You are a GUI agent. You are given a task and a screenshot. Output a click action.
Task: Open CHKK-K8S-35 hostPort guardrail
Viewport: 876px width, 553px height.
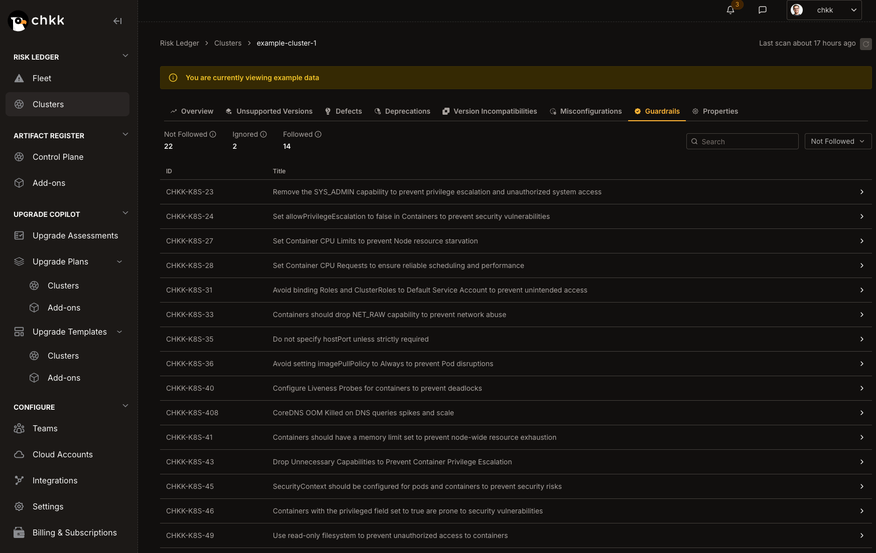(516, 339)
